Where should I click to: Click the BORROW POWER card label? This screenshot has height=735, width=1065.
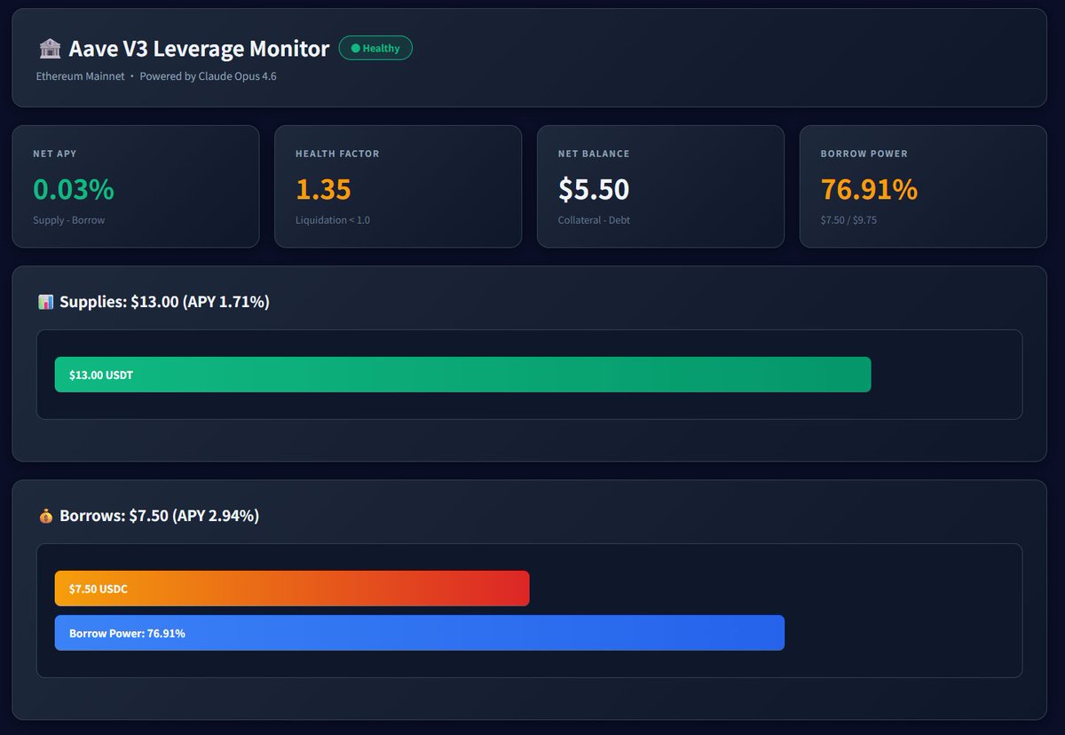(864, 154)
